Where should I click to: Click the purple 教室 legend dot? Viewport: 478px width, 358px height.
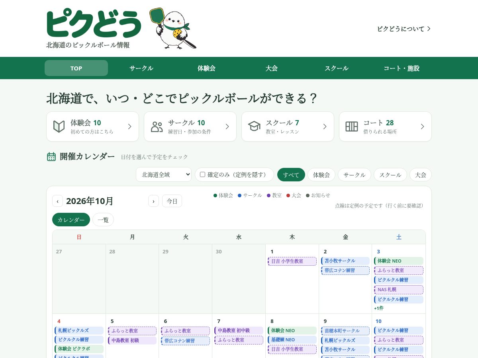269,195
